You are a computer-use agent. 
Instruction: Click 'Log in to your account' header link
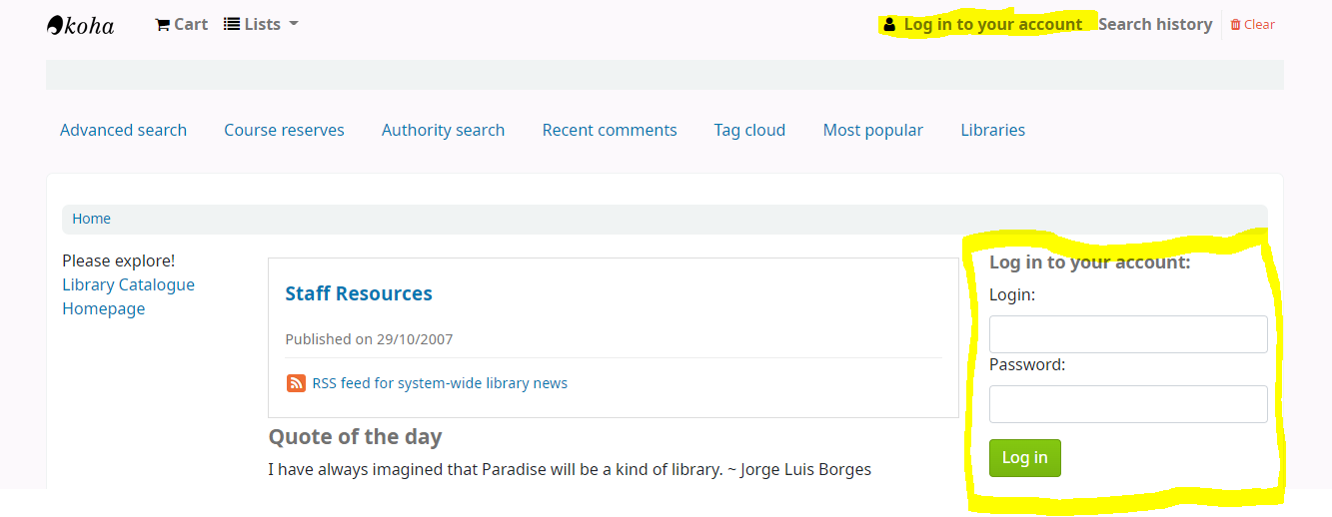point(993,25)
